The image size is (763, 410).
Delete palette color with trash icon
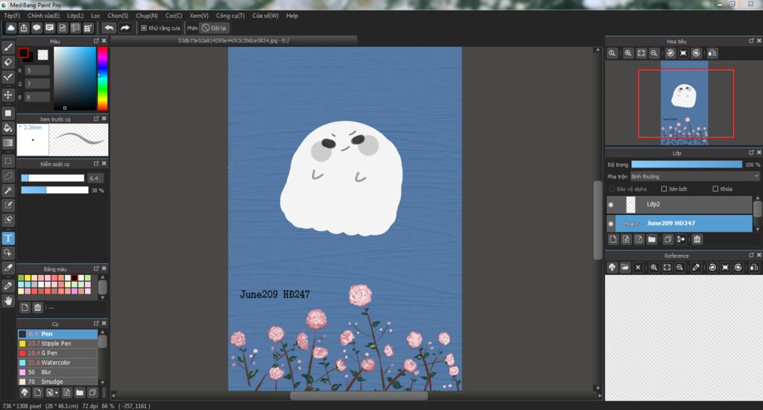coord(37,308)
